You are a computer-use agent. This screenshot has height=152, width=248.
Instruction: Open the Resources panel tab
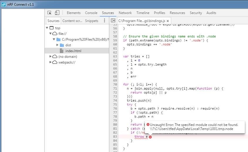177,13
